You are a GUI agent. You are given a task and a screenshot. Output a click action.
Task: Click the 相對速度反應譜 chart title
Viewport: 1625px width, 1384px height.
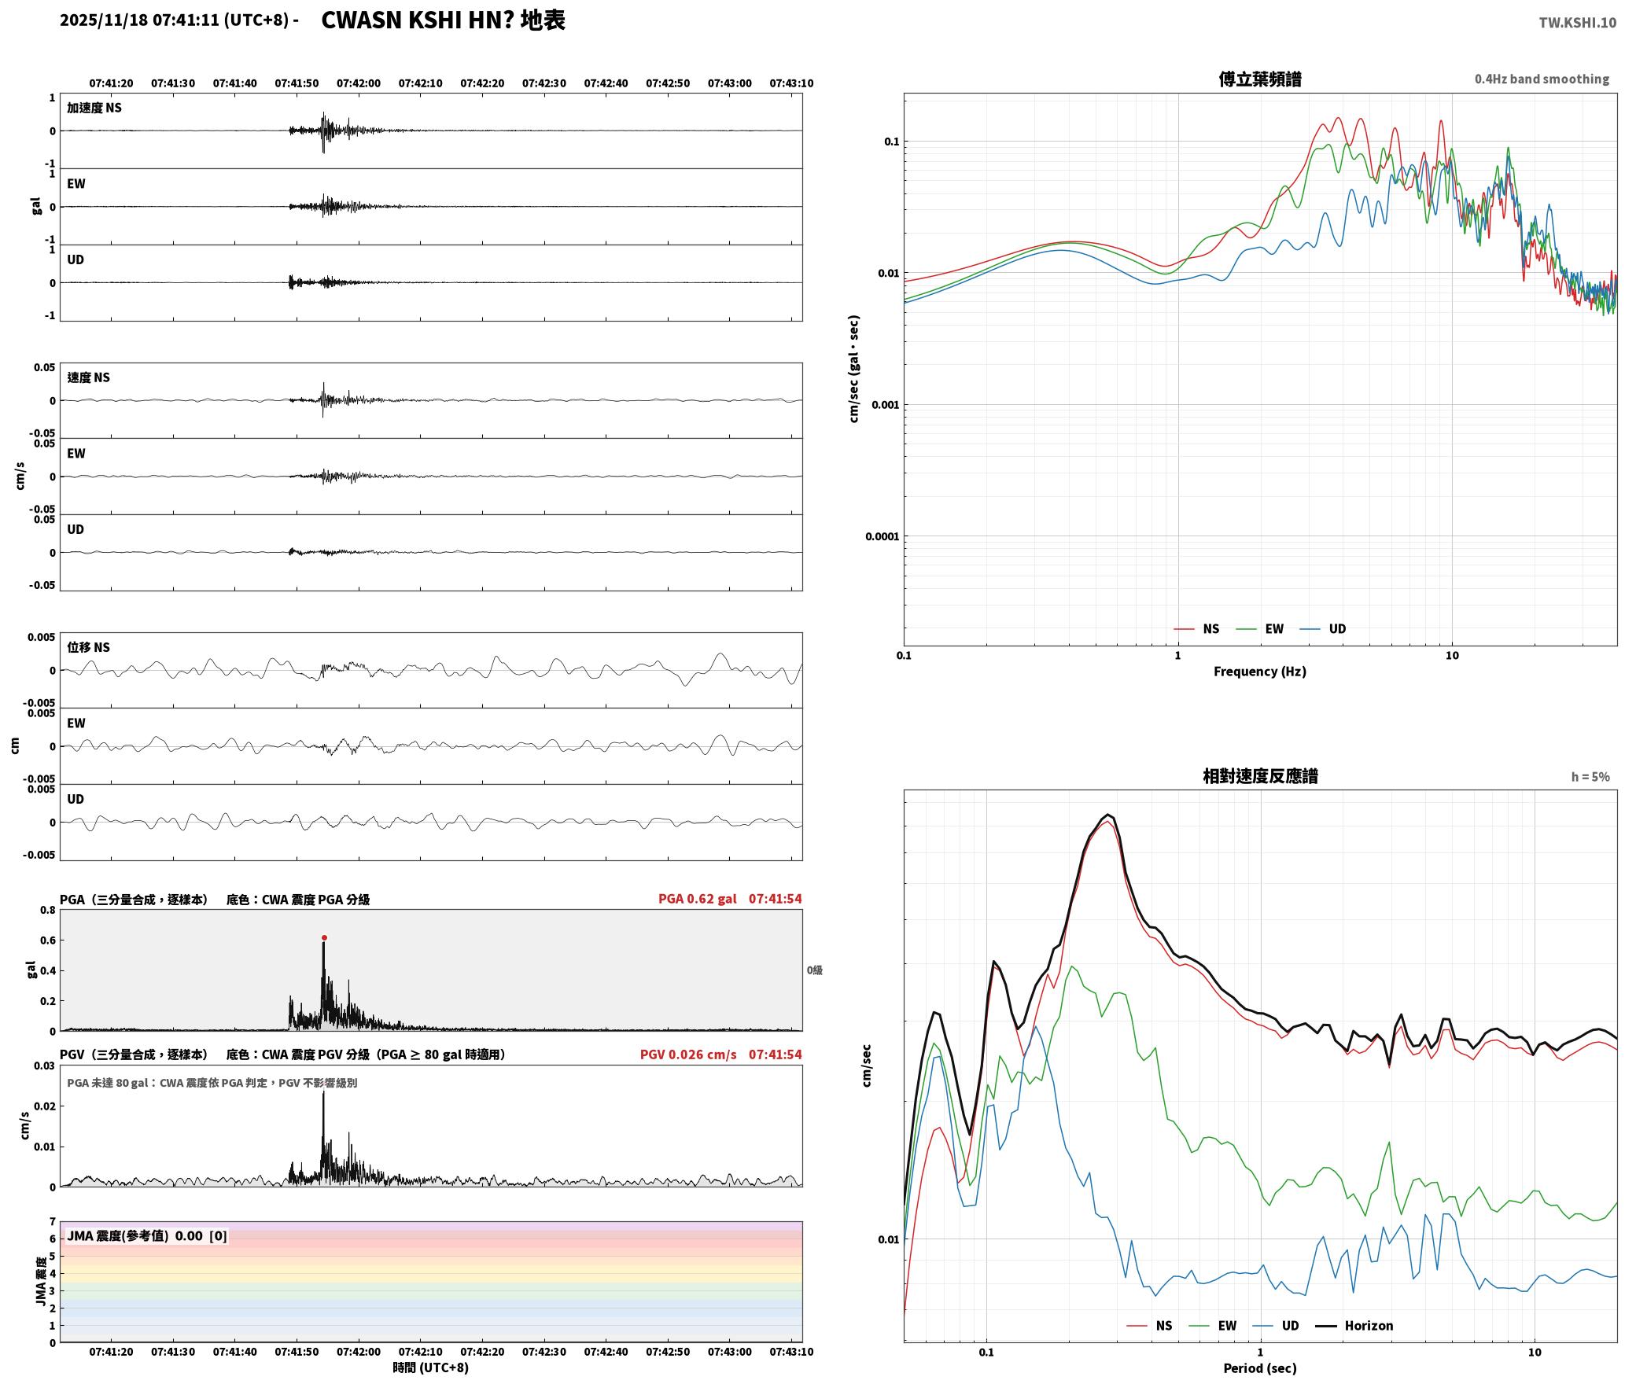point(1260,775)
